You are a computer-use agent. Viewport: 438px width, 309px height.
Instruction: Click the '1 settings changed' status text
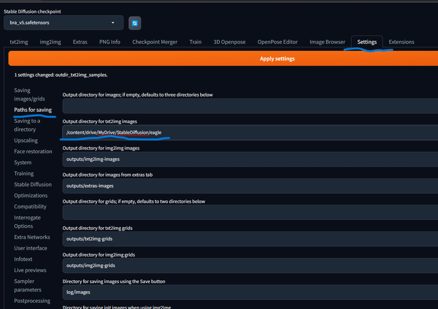(x=61, y=75)
